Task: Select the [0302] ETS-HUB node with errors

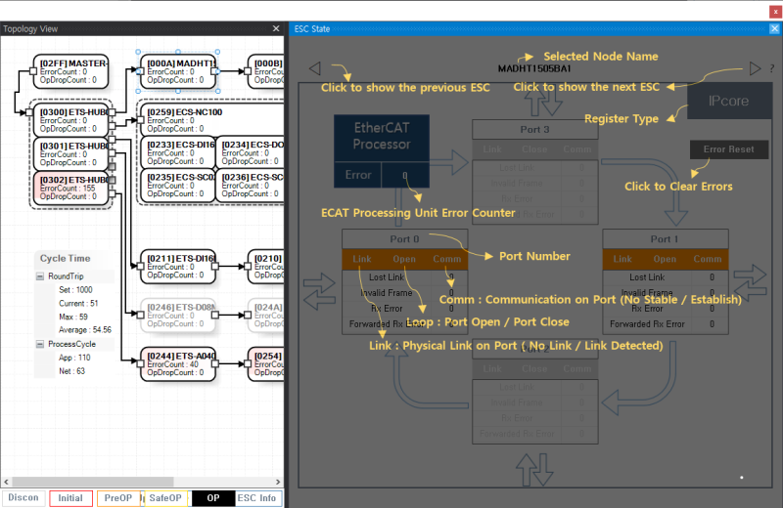Action: point(70,188)
